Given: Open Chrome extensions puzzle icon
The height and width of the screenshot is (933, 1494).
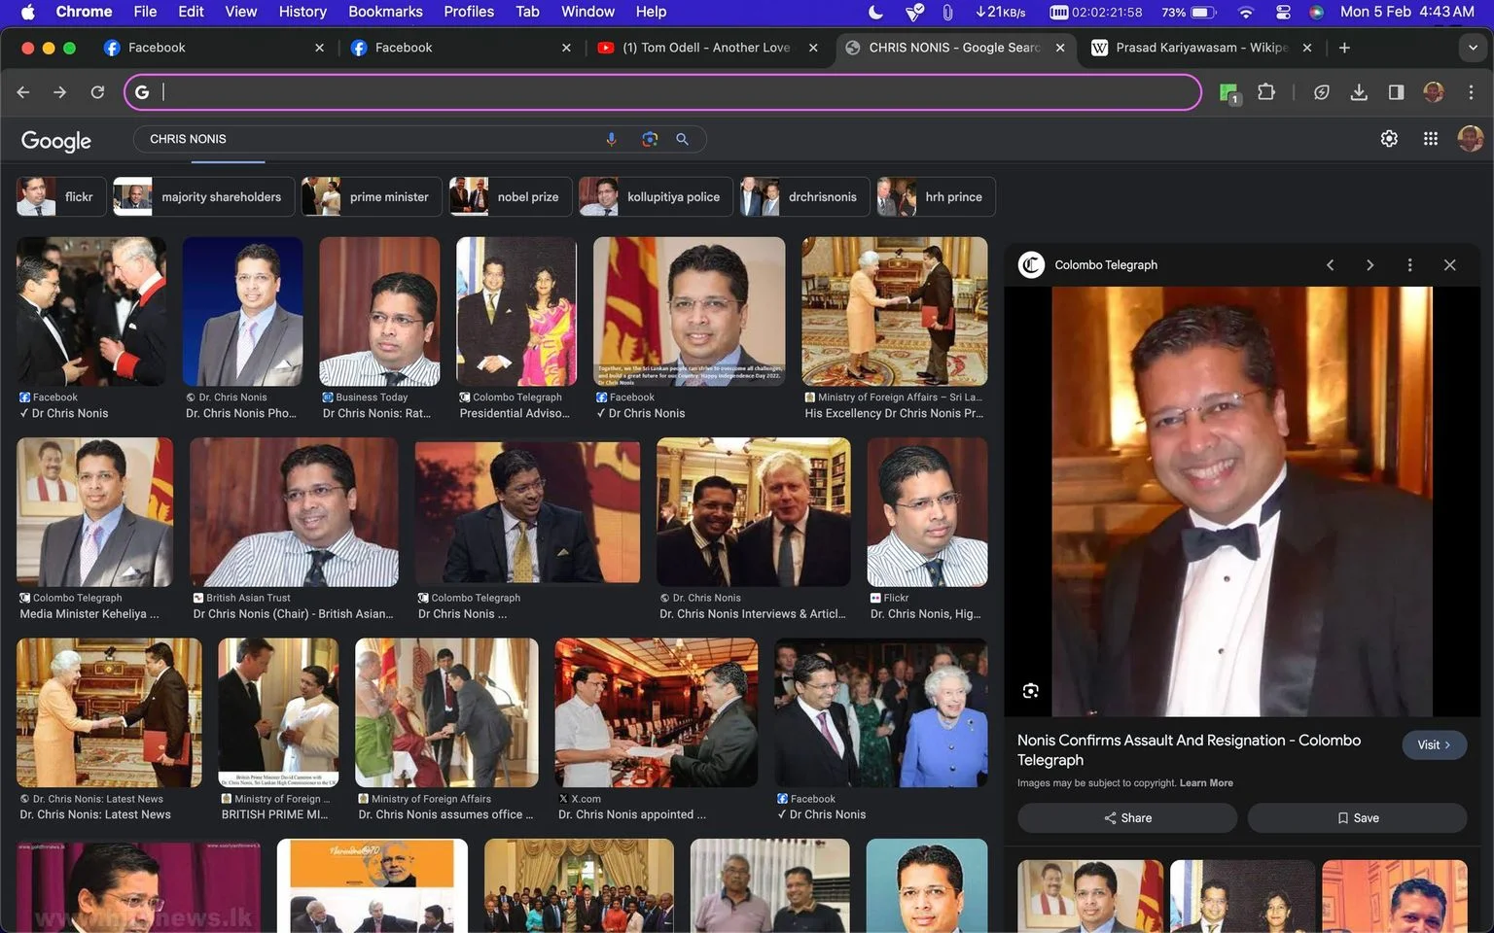Looking at the screenshot, I should [x=1265, y=92].
